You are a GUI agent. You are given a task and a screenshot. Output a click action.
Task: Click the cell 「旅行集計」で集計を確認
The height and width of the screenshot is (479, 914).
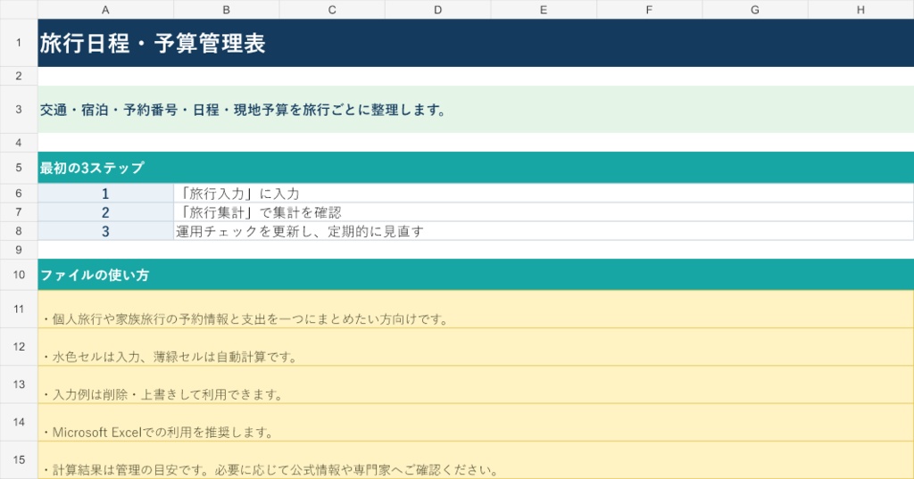[x=544, y=212]
